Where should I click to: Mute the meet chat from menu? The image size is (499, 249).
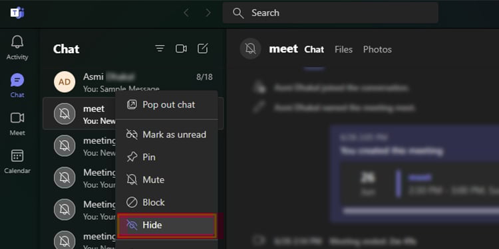click(x=167, y=180)
